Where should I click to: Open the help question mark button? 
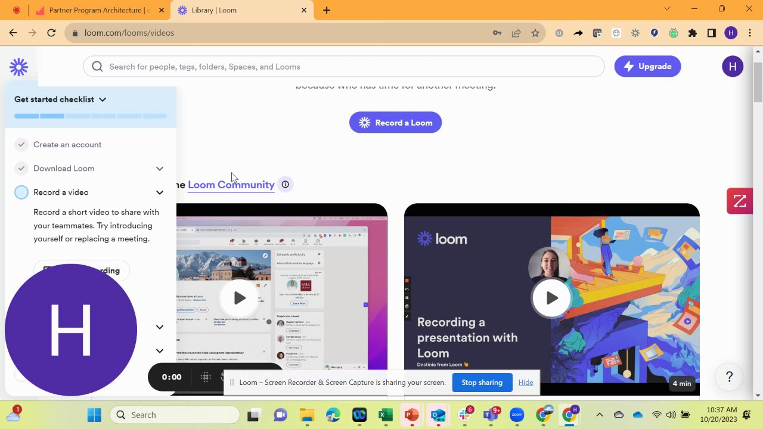(x=729, y=377)
